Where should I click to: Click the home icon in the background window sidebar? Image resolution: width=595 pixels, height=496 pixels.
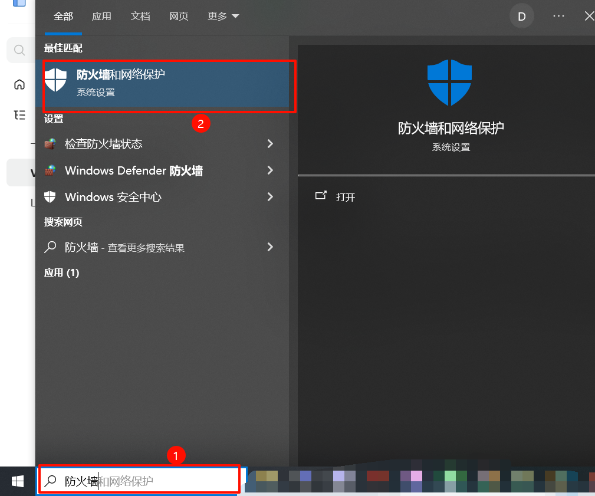[x=19, y=84]
